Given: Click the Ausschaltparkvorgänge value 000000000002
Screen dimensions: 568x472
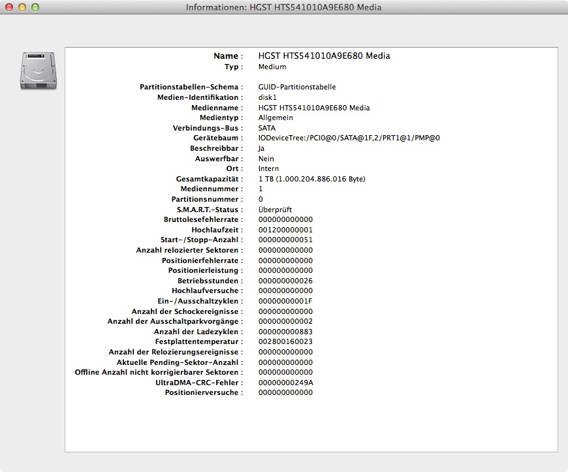Looking at the screenshot, I should click(x=285, y=322).
